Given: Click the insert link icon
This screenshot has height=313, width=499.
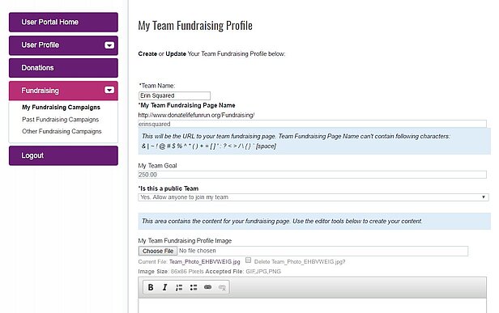Looking at the screenshot, I should click(207, 287).
